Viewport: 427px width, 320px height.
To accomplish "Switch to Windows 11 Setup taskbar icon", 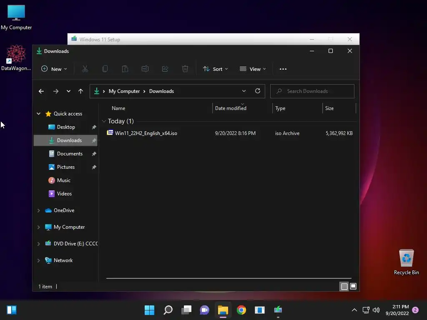I will click(278, 310).
